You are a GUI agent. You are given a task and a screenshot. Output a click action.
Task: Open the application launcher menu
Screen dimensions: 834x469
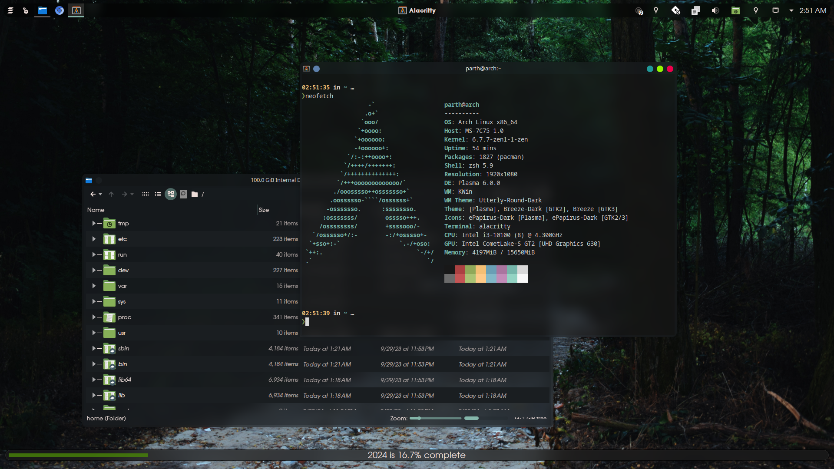tap(10, 10)
